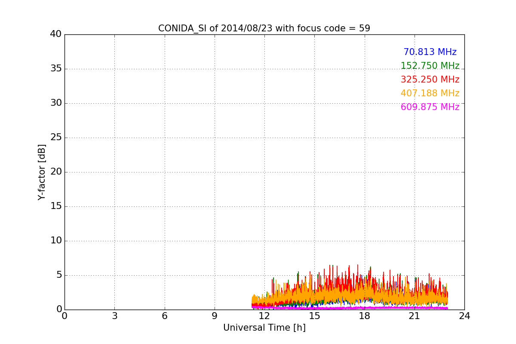Click x-axis tick label '15'
The width and height of the screenshot is (516, 344).
pos(314,316)
